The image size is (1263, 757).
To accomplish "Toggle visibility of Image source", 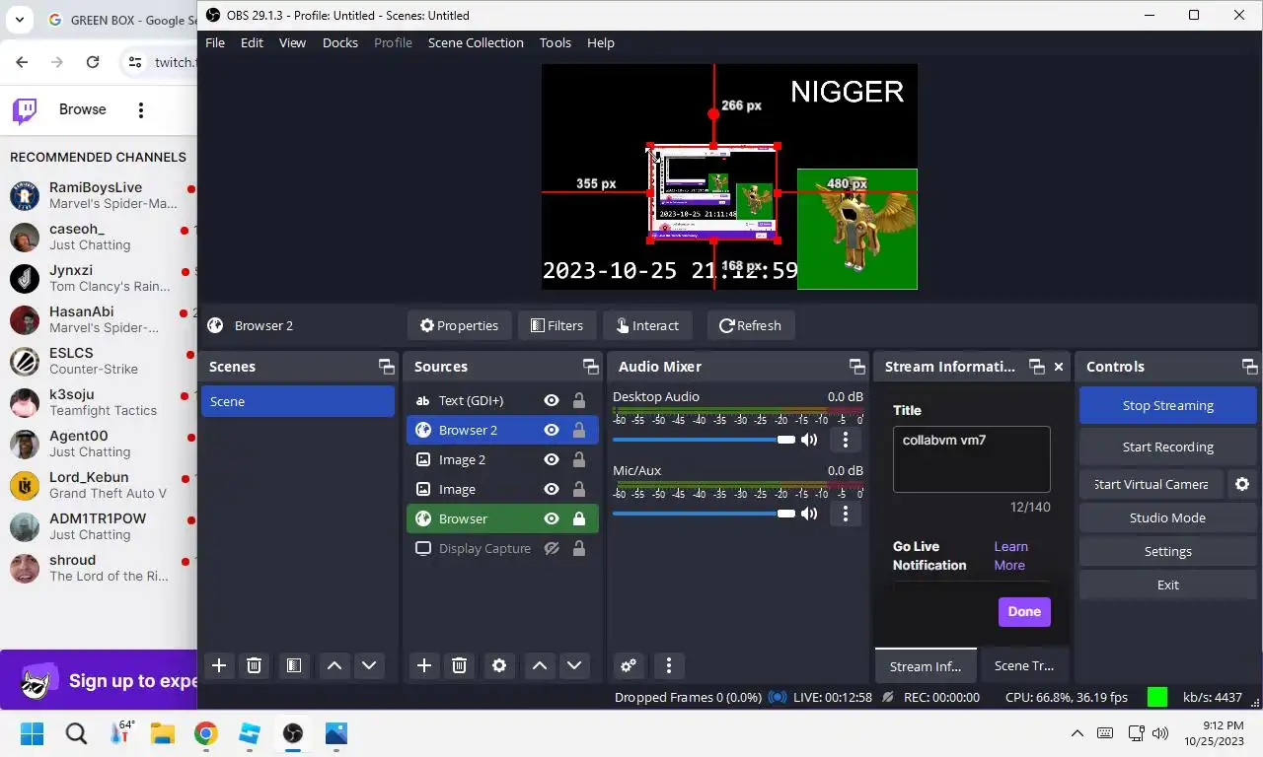I will (x=552, y=489).
